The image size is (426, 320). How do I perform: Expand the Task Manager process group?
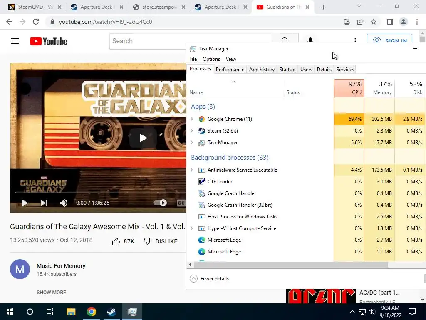pyautogui.click(x=191, y=142)
